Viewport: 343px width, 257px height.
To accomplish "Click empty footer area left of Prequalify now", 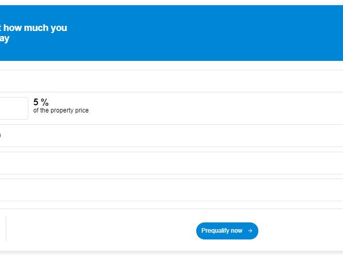I will 103,230.
